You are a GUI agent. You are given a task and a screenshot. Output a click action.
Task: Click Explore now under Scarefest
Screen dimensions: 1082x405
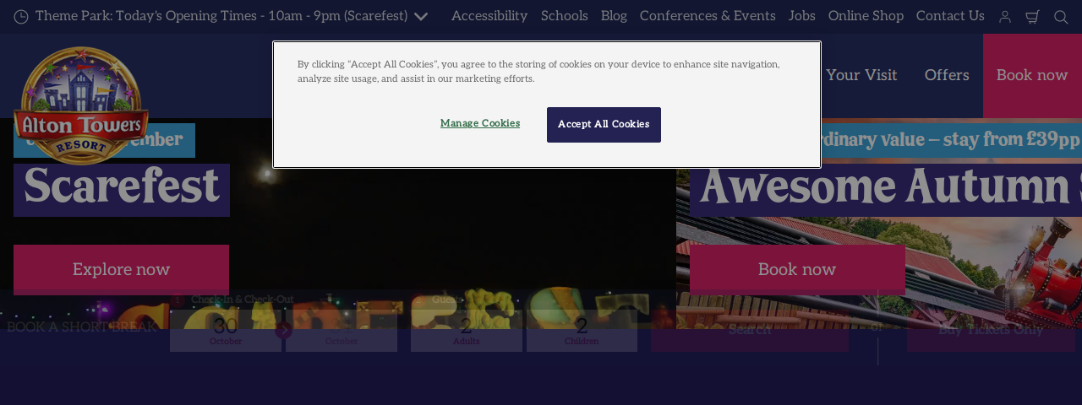tap(121, 270)
